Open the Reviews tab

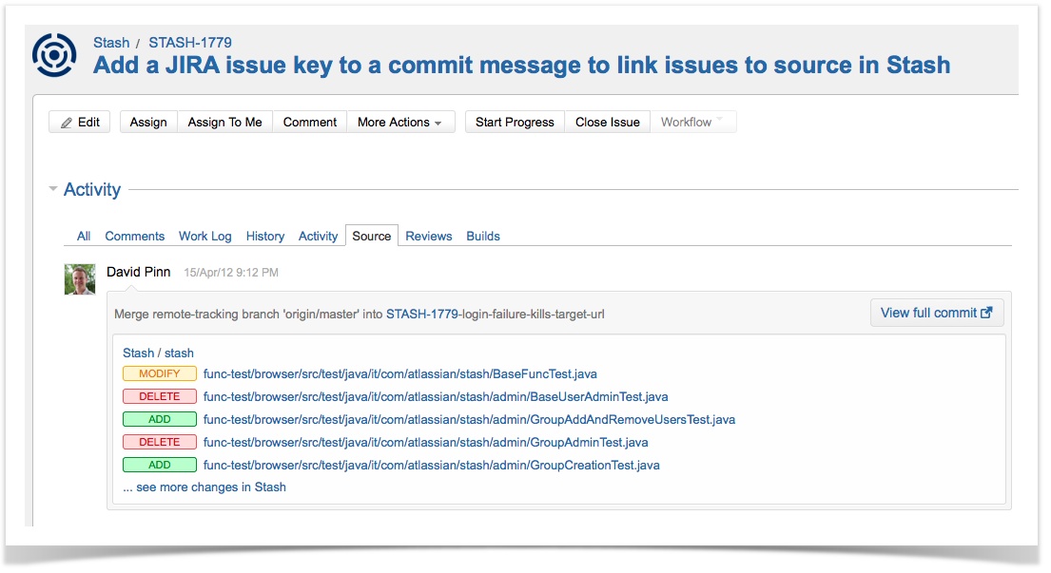pyautogui.click(x=428, y=236)
